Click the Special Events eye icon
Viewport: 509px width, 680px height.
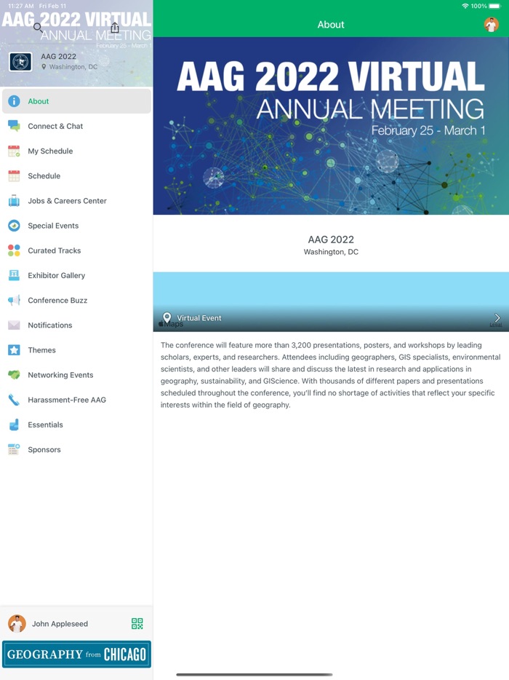(x=14, y=226)
